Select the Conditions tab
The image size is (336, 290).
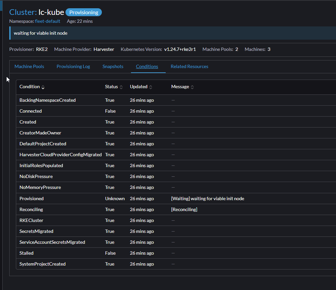[x=147, y=66]
